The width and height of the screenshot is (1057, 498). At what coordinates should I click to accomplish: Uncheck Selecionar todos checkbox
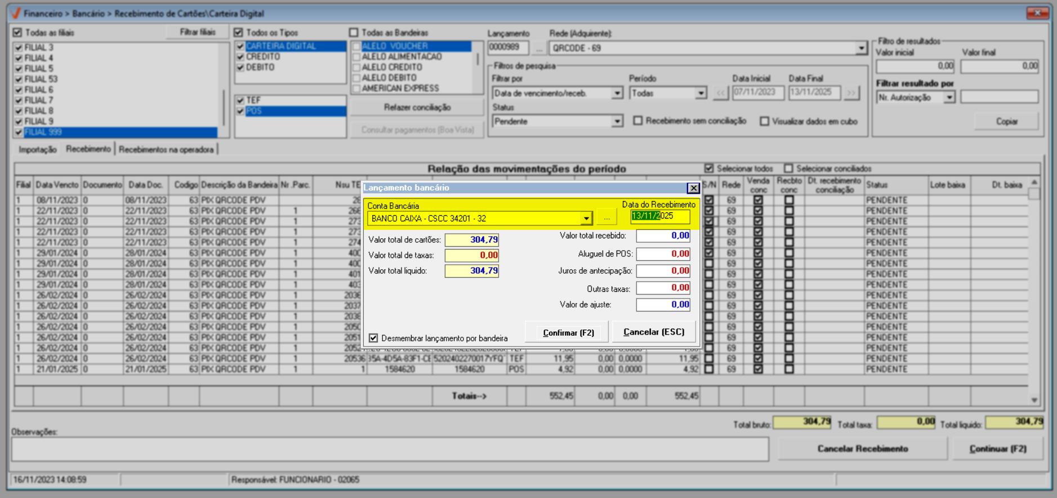tap(709, 168)
